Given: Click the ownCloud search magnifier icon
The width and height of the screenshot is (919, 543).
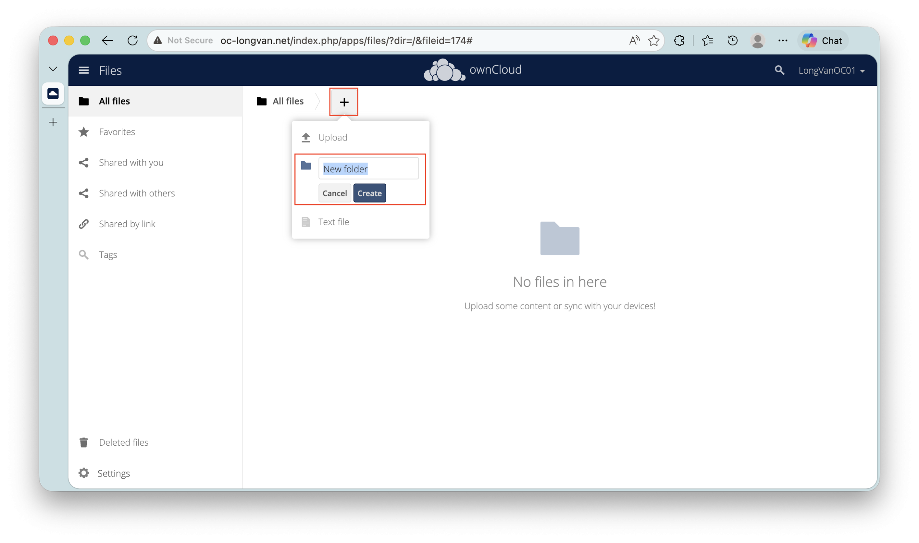Looking at the screenshot, I should point(779,70).
